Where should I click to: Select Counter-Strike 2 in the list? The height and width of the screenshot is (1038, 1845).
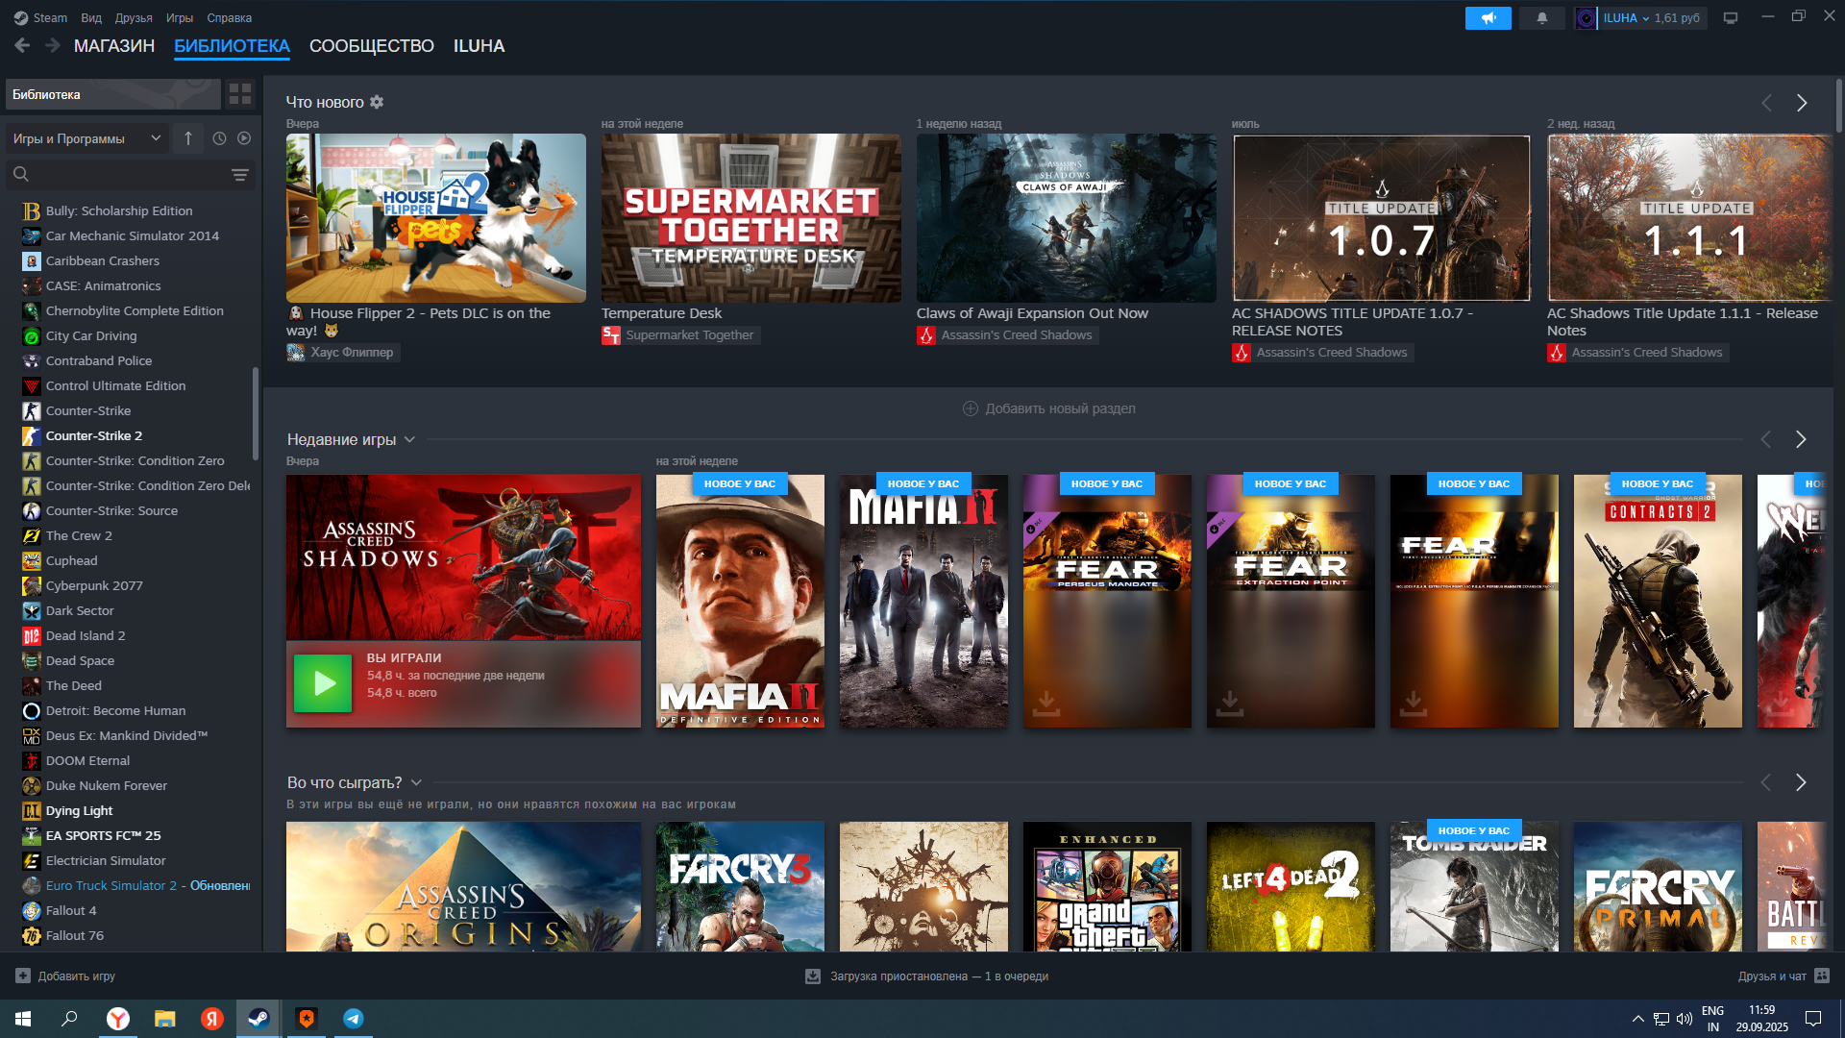click(94, 435)
